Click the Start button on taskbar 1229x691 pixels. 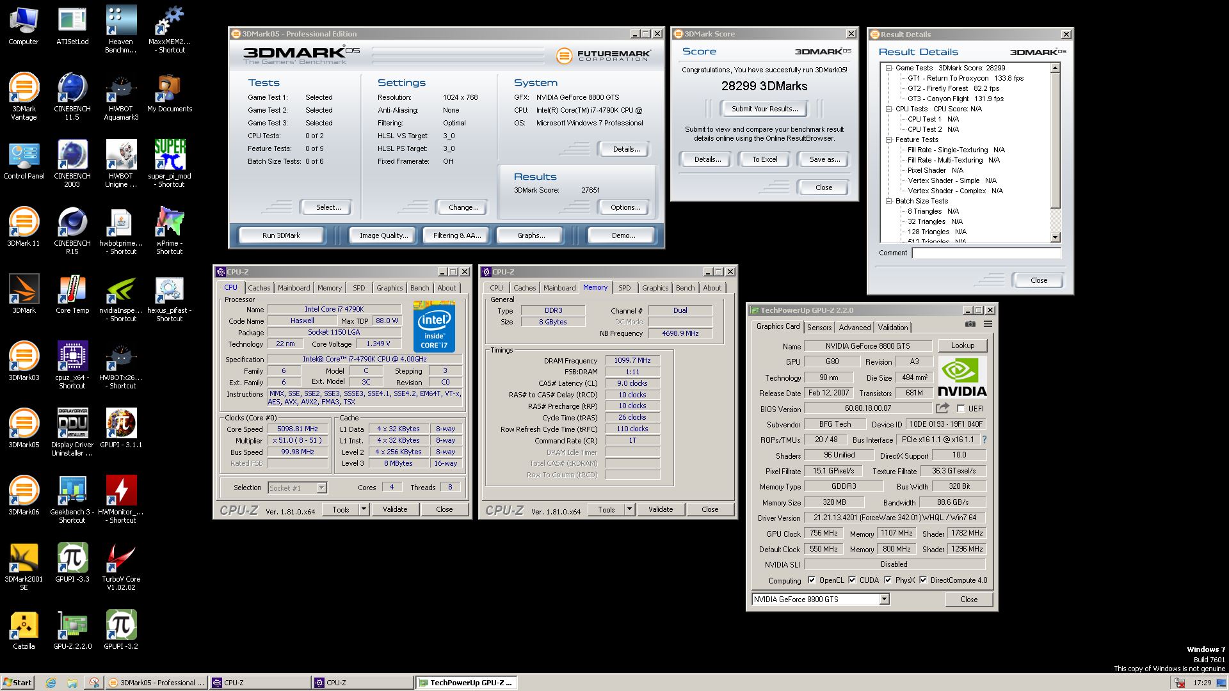coord(17,683)
